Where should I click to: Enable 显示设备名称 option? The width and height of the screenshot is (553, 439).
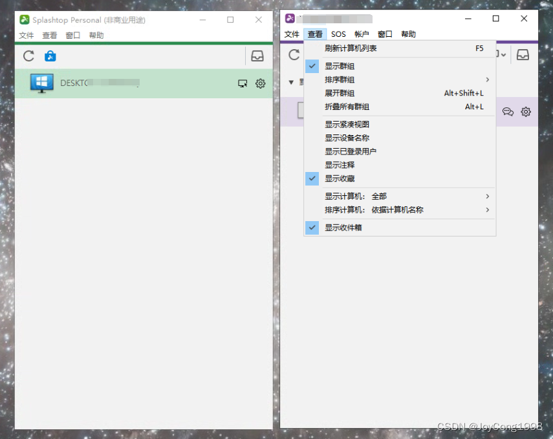[400, 138]
